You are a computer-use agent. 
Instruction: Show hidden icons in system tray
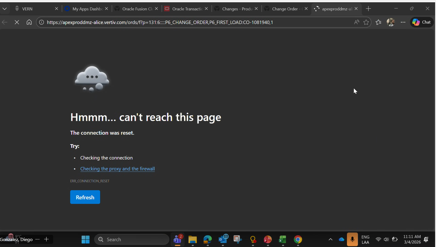[x=330, y=240]
